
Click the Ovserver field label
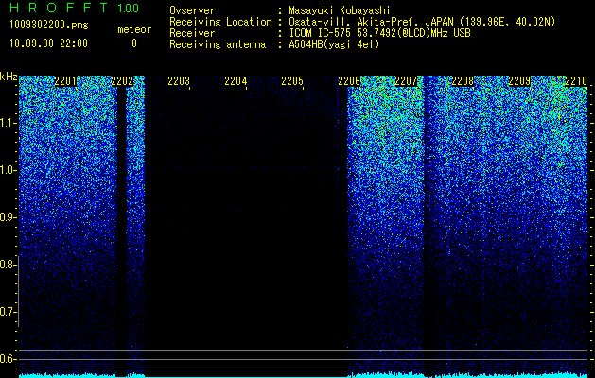[x=192, y=10]
